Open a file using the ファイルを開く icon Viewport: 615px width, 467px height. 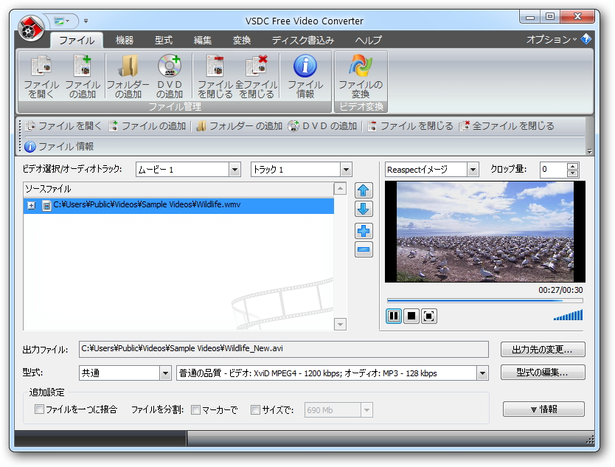click(41, 75)
